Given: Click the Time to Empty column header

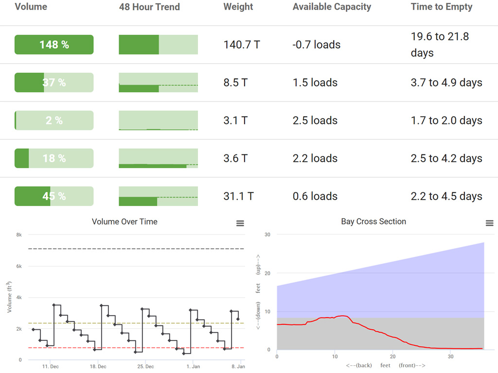Looking at the screenshot, I should [441, 7].
